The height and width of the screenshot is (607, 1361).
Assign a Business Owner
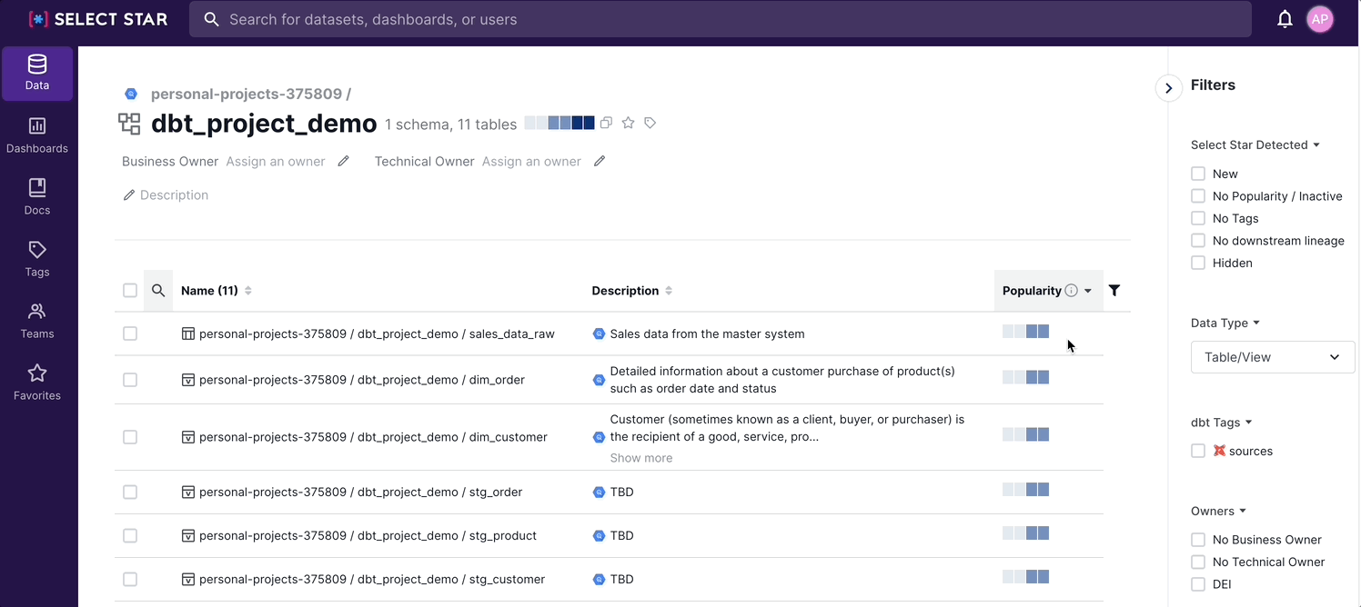[276, 161]
